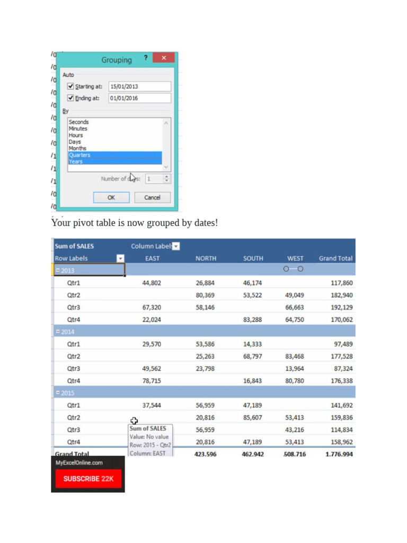The height and width of the screenshot is (543, 407).
Task: Click the Grand Total column header
Action: pos(335,258)
